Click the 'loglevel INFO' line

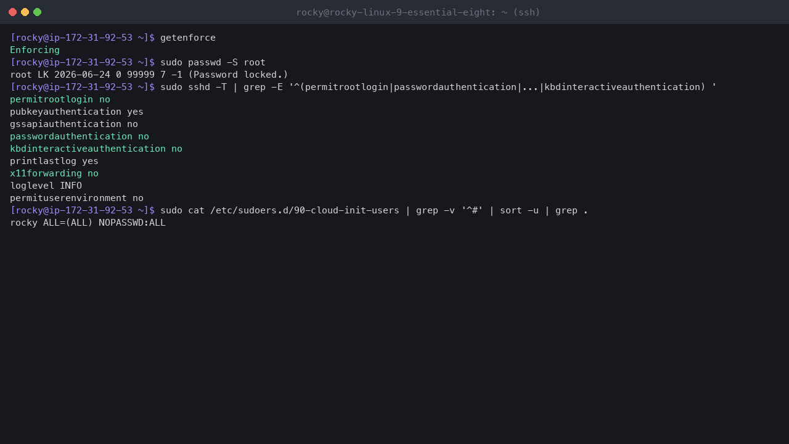click(x=46, y=186)
